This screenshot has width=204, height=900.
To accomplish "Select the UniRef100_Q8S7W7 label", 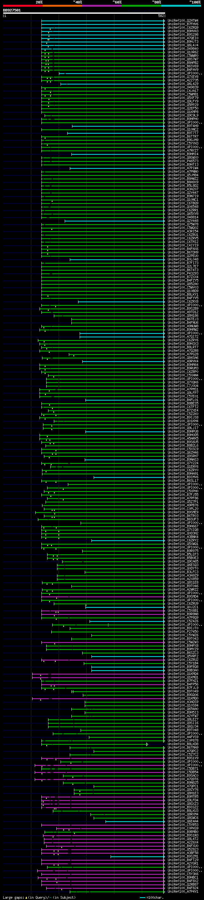I will (x=183, y=59).
